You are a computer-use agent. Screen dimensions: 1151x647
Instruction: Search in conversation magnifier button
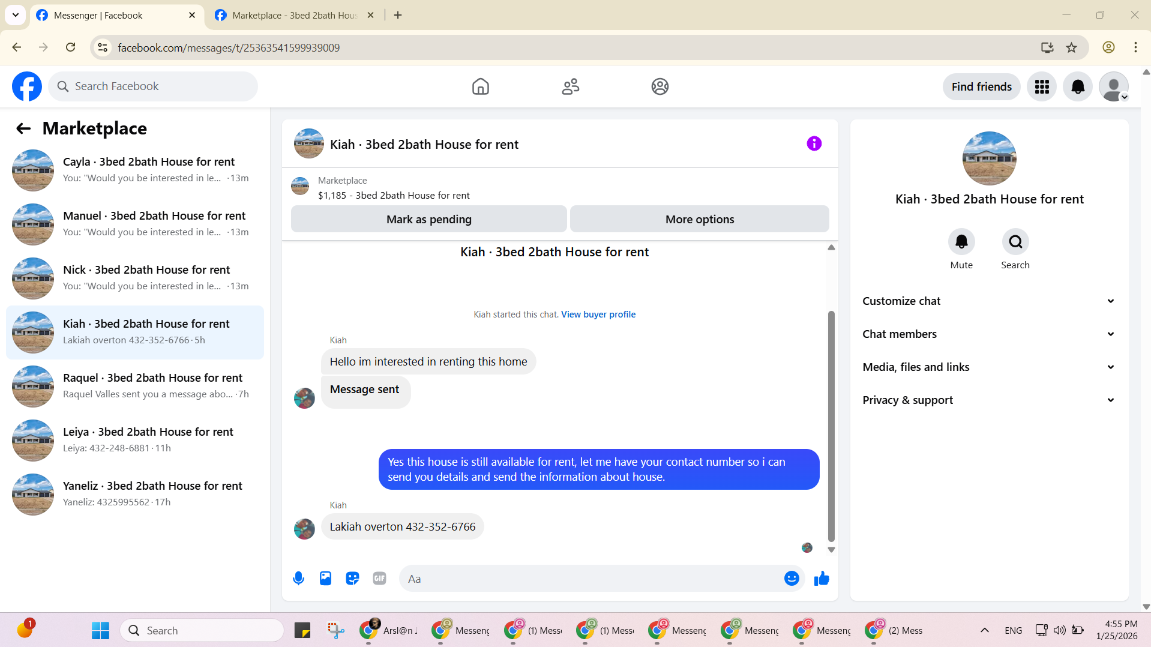pyautogui.click(x=1015, y=242)
